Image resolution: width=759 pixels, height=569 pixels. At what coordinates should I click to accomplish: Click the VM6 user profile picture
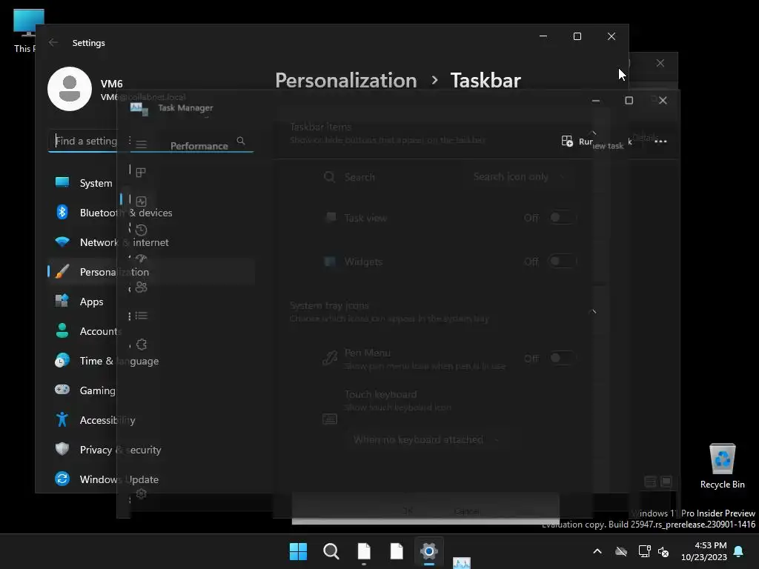pyautogui.click(x=70, y=89)
